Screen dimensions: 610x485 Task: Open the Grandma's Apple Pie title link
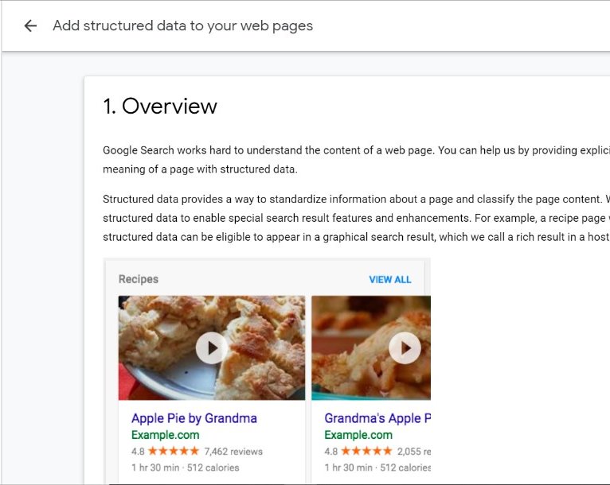click(x=377, y=418)
